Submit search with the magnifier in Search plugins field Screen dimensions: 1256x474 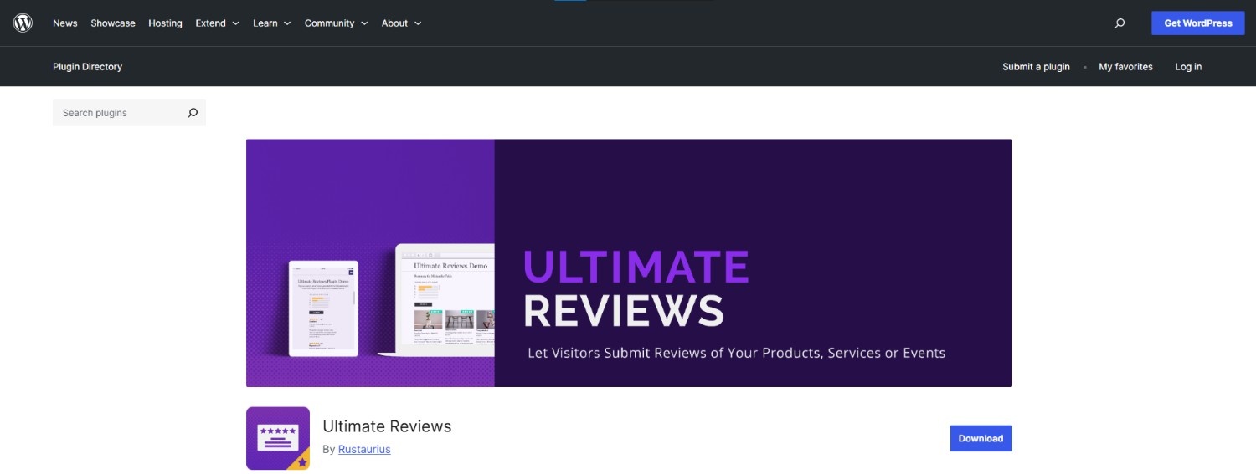coord(193,113)
